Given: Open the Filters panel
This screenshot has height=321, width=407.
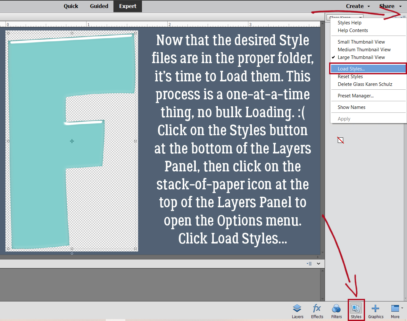Looking at the screenshot, I should tap(336, 310).
